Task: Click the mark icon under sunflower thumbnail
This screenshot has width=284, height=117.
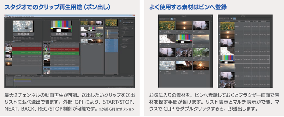Action: [x=161, y=31]
